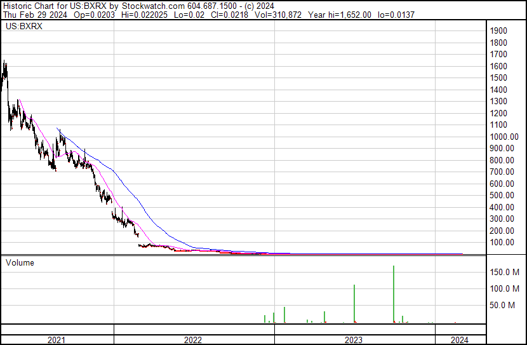Image resolution: width=527 pixels, height=345 pixels.
Task: Click the price peak in early 2021
Action: coord(4,62)
